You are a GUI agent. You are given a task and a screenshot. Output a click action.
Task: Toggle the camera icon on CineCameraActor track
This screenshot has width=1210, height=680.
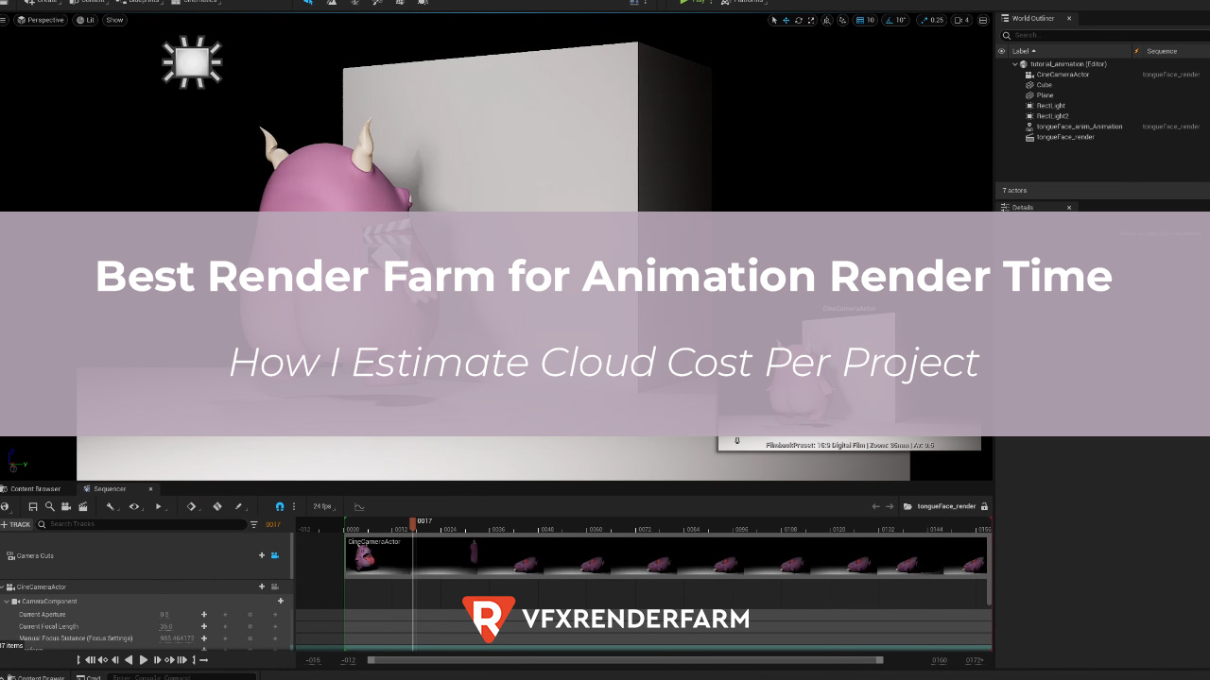pos(275,586)
